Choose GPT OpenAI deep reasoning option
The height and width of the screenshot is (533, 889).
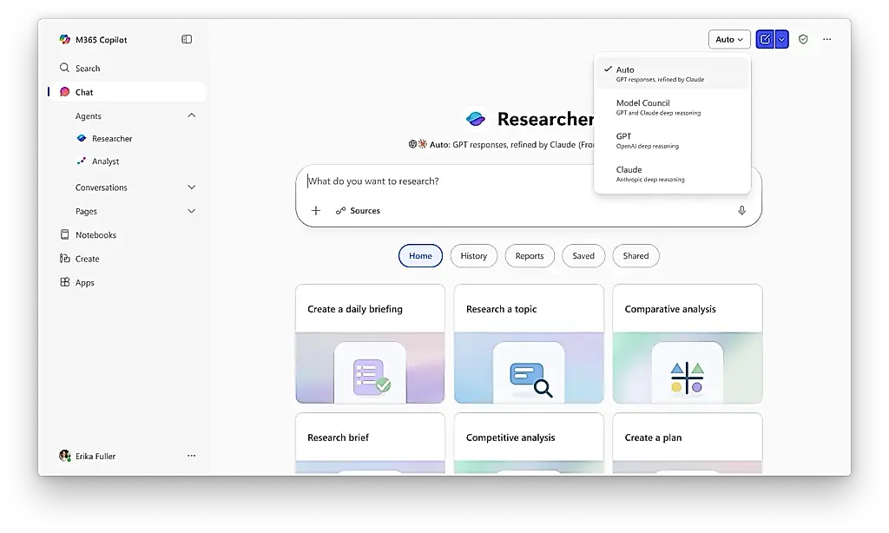coord(673,141)
